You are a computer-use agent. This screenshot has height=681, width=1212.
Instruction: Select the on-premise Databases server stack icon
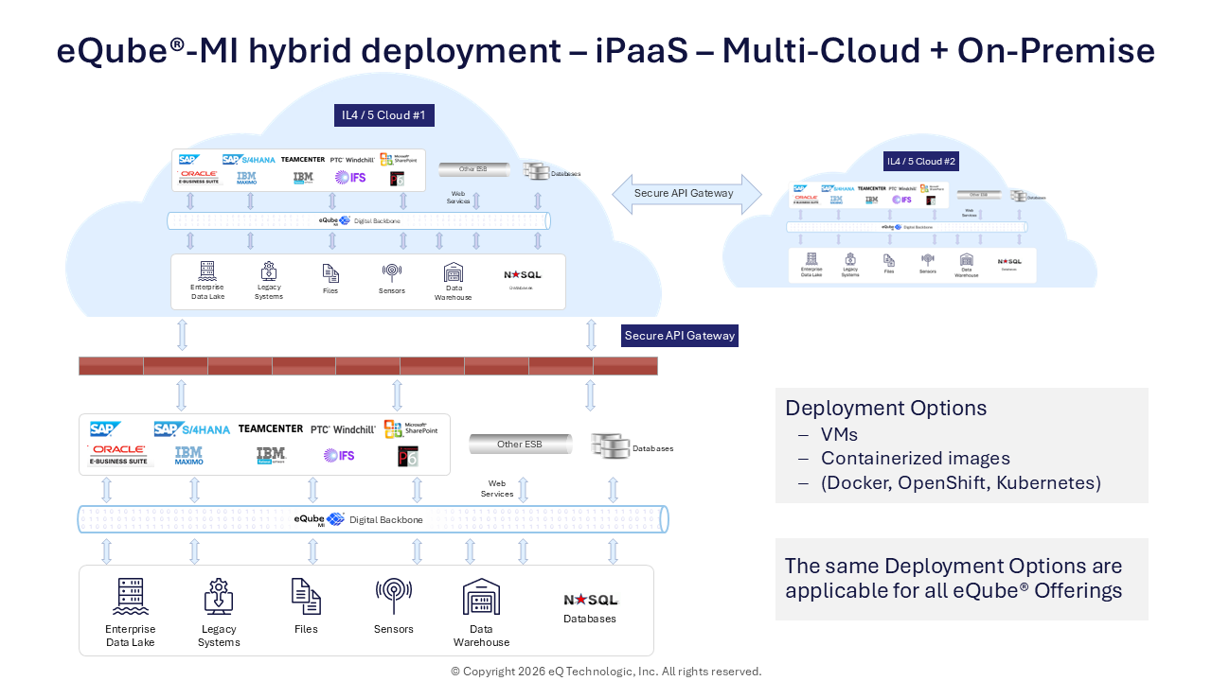click(x=610, y=446)
